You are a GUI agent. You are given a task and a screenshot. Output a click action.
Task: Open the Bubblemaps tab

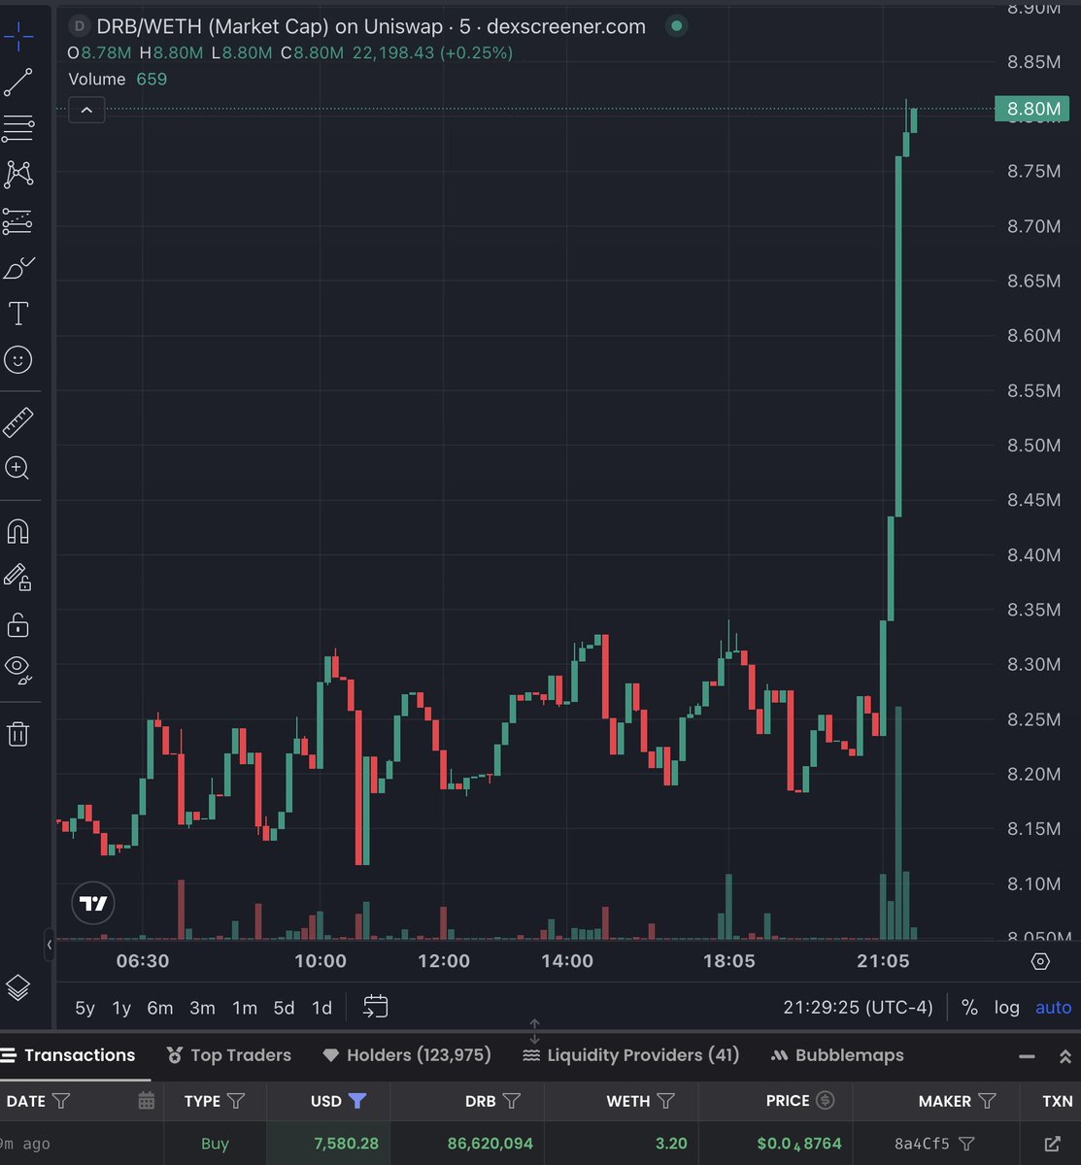(x=836, y=1055)
